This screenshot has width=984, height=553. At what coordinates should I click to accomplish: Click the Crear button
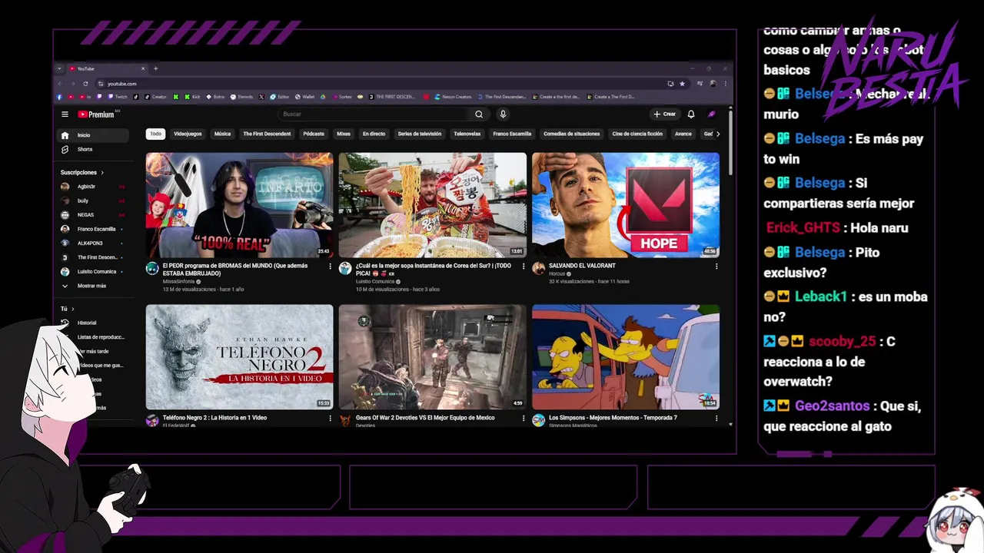point(665,114)
